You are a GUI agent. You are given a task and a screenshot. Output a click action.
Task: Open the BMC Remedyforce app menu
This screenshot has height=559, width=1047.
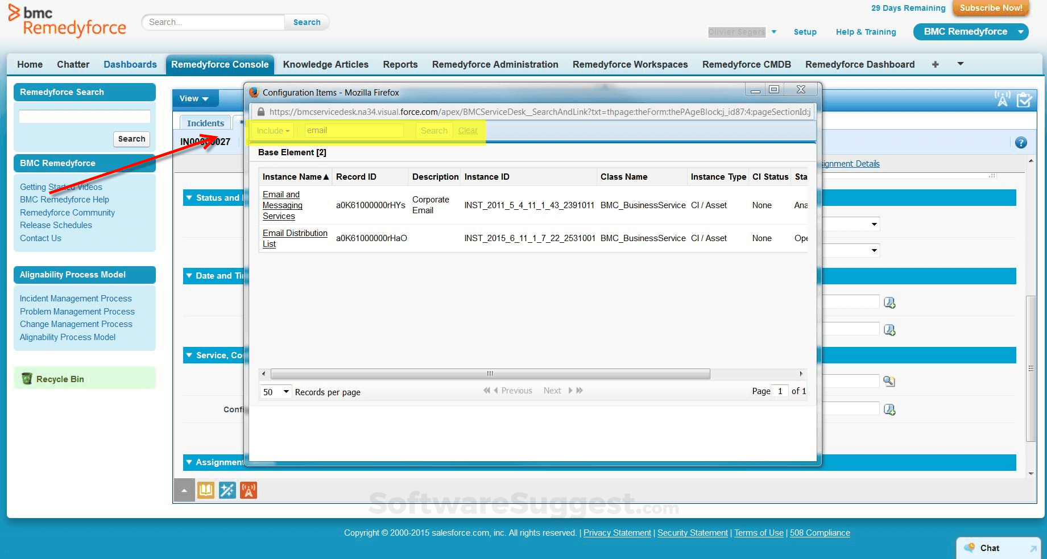[971, 32]
